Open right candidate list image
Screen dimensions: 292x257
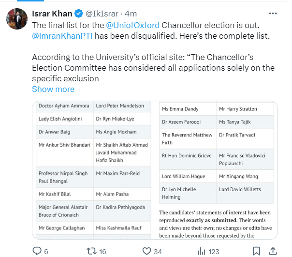(x=218, y=169)
